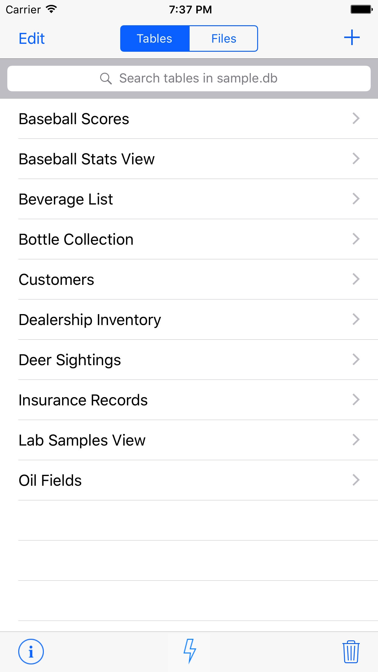Expand Oil Fields with its chevron
This screenshot has width=378, height=672.
point(356,480)
